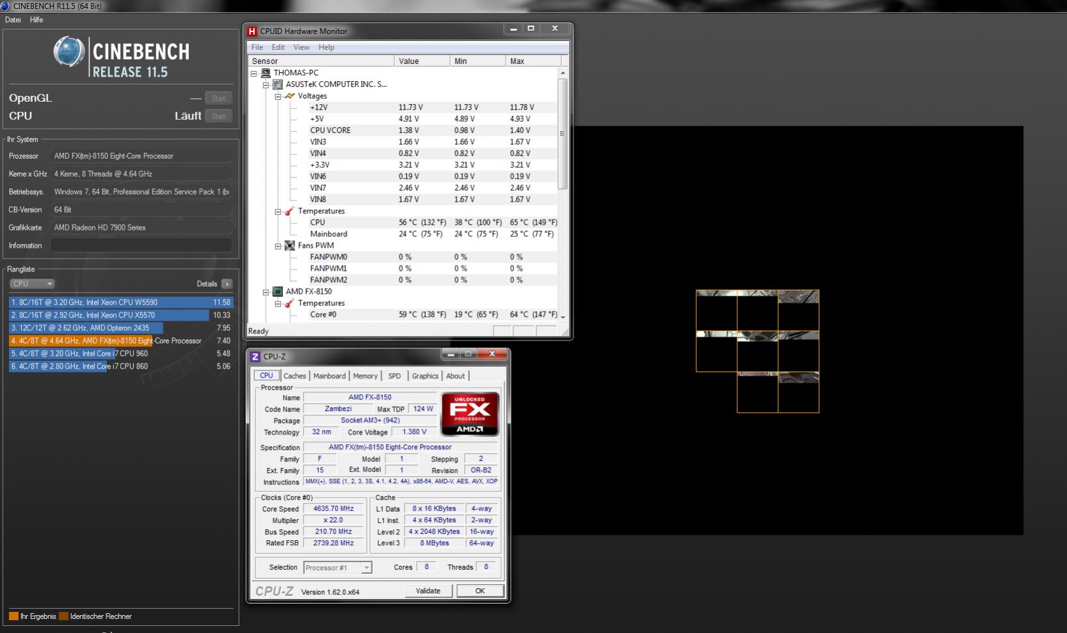Click the AMD FX-8150 chip icon in HWMonitor
The height and width of the screenshot is (633, 1067).
(278, 292)
